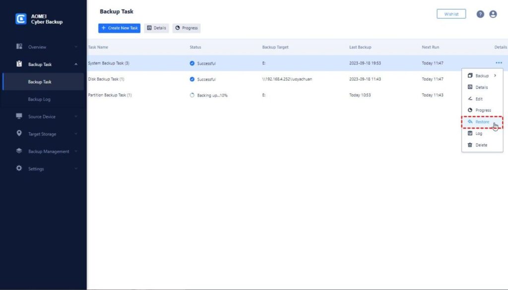Screen dimensions: 508x290
Task: Click the Create New Task button
Action: (x=119, y=28)
